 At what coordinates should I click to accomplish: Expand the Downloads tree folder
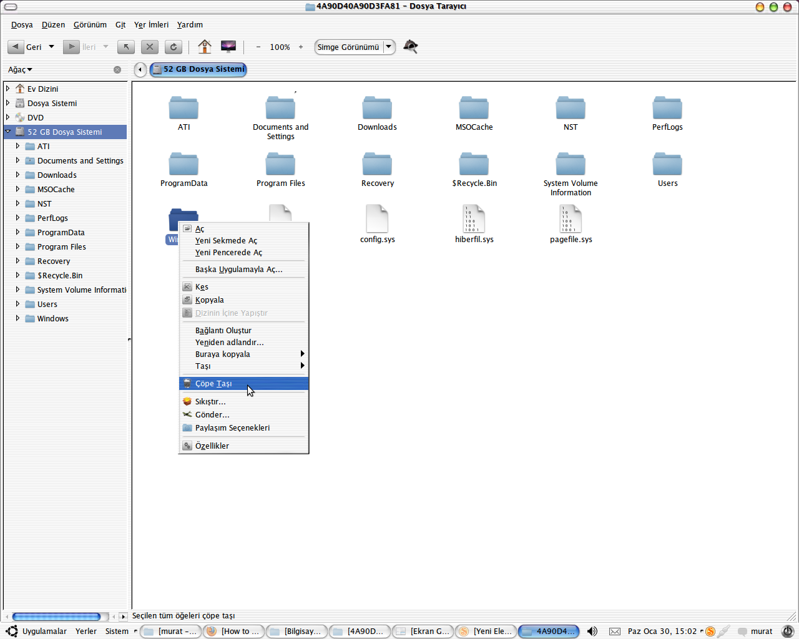[x=17, y=175]
